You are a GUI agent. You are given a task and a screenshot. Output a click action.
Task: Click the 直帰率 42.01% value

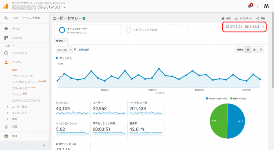point(137,129)
